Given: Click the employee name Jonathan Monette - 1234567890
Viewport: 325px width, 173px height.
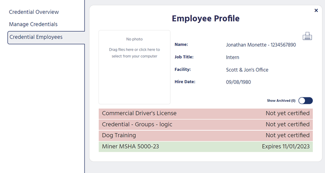Looking at the screenshot, I should (261, 45).
